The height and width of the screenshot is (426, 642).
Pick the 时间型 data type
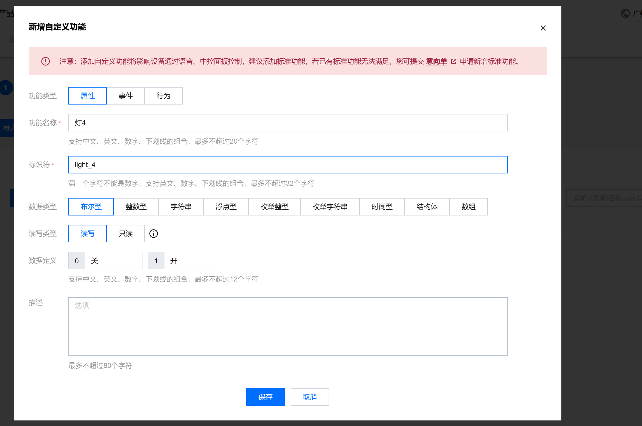point(382,207)
